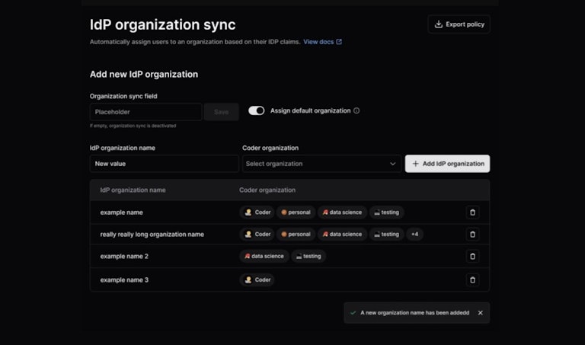Click the IdP organization name column header
This screenshot has height=345, width=585.
click(x=133, y=190)
